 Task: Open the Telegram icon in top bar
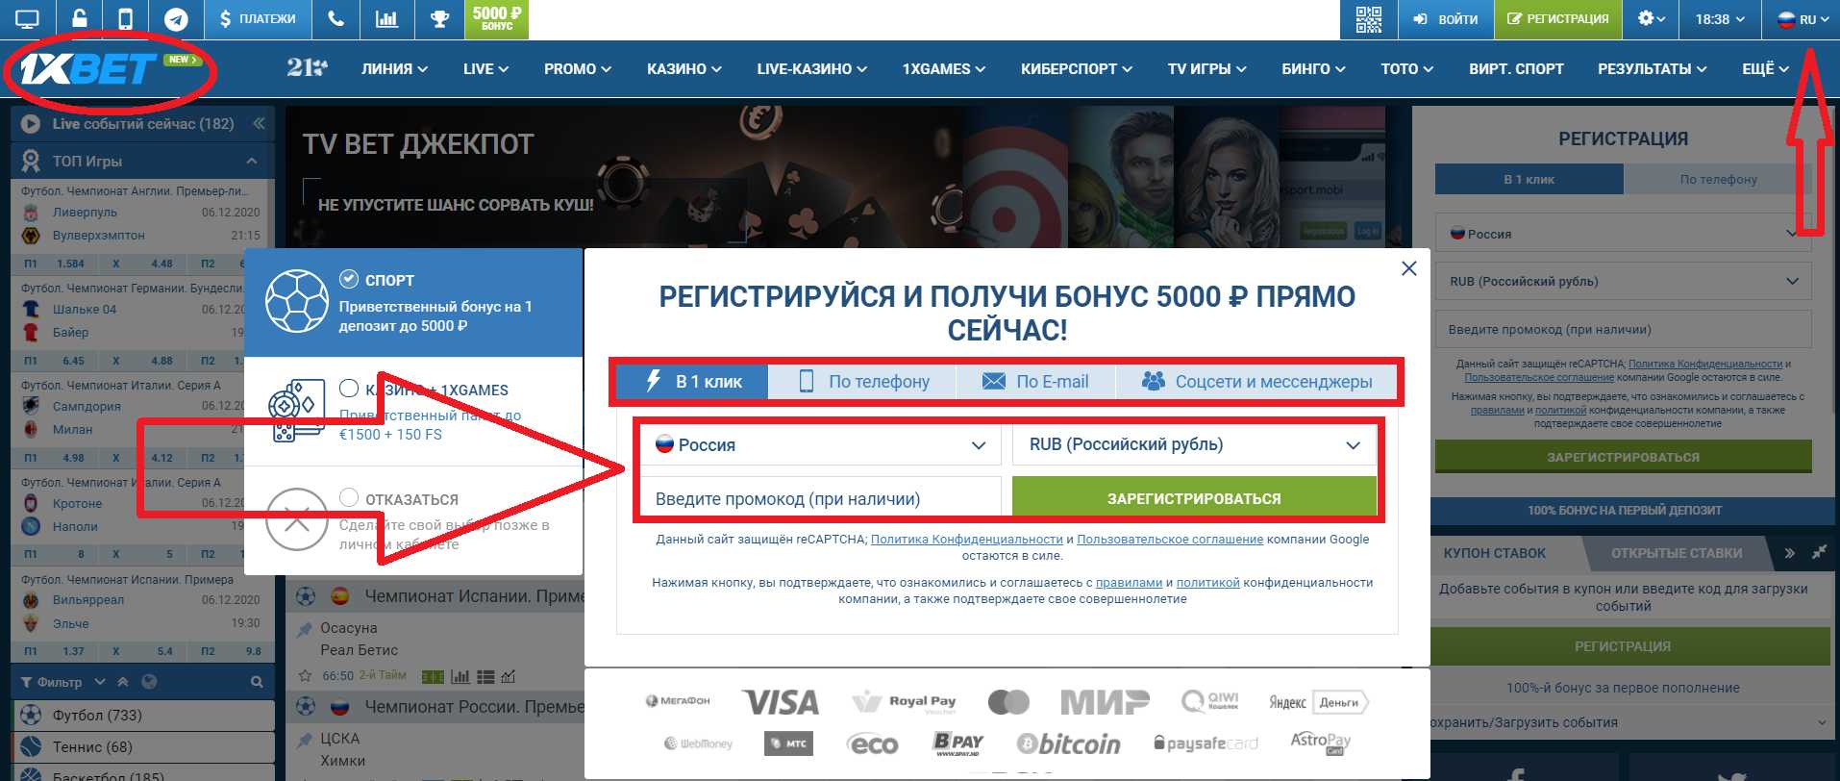click(x=176, y=19)
